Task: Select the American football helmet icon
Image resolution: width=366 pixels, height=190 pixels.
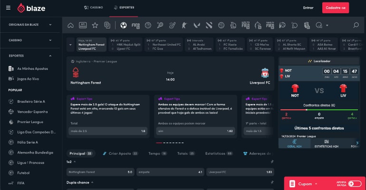Action: pyautogui.click(x=319, y=25)
